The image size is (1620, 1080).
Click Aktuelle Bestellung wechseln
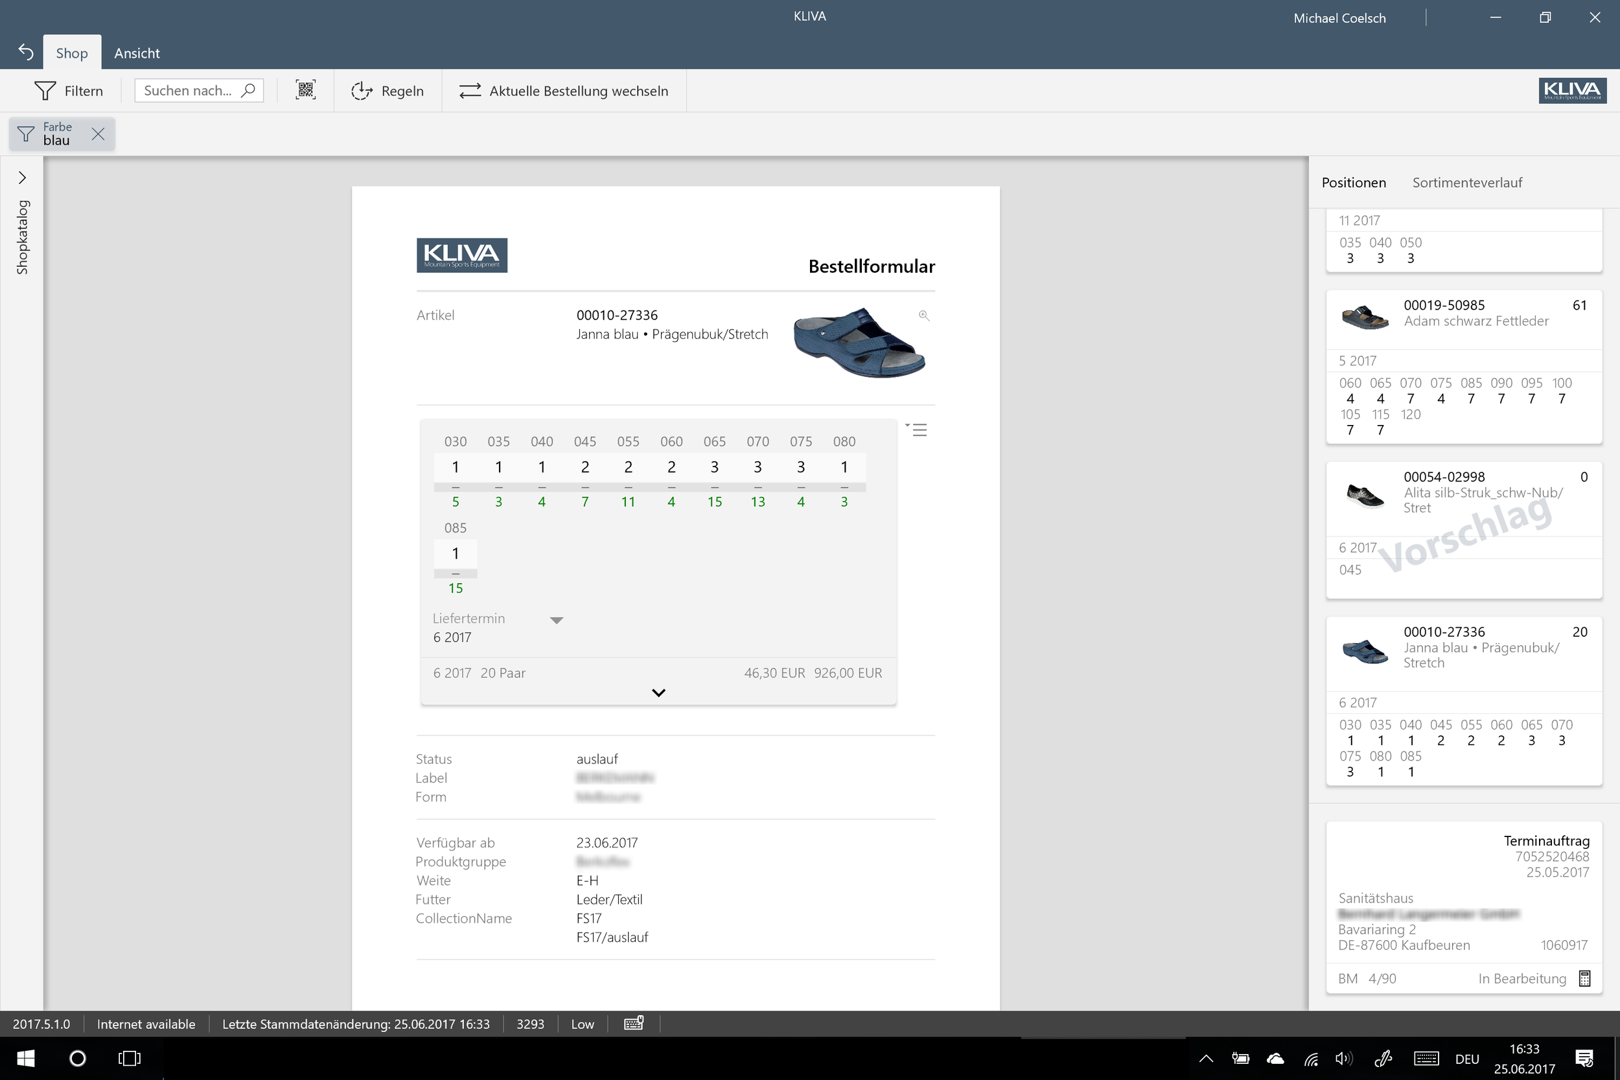(563, 90)
